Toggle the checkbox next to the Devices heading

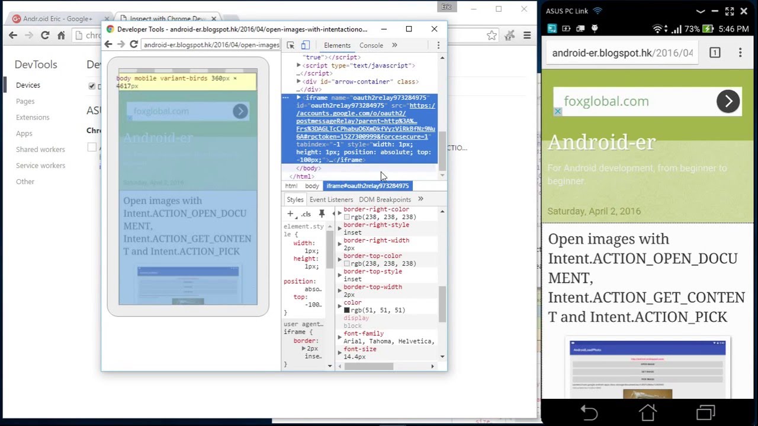[x=92, y=86]
